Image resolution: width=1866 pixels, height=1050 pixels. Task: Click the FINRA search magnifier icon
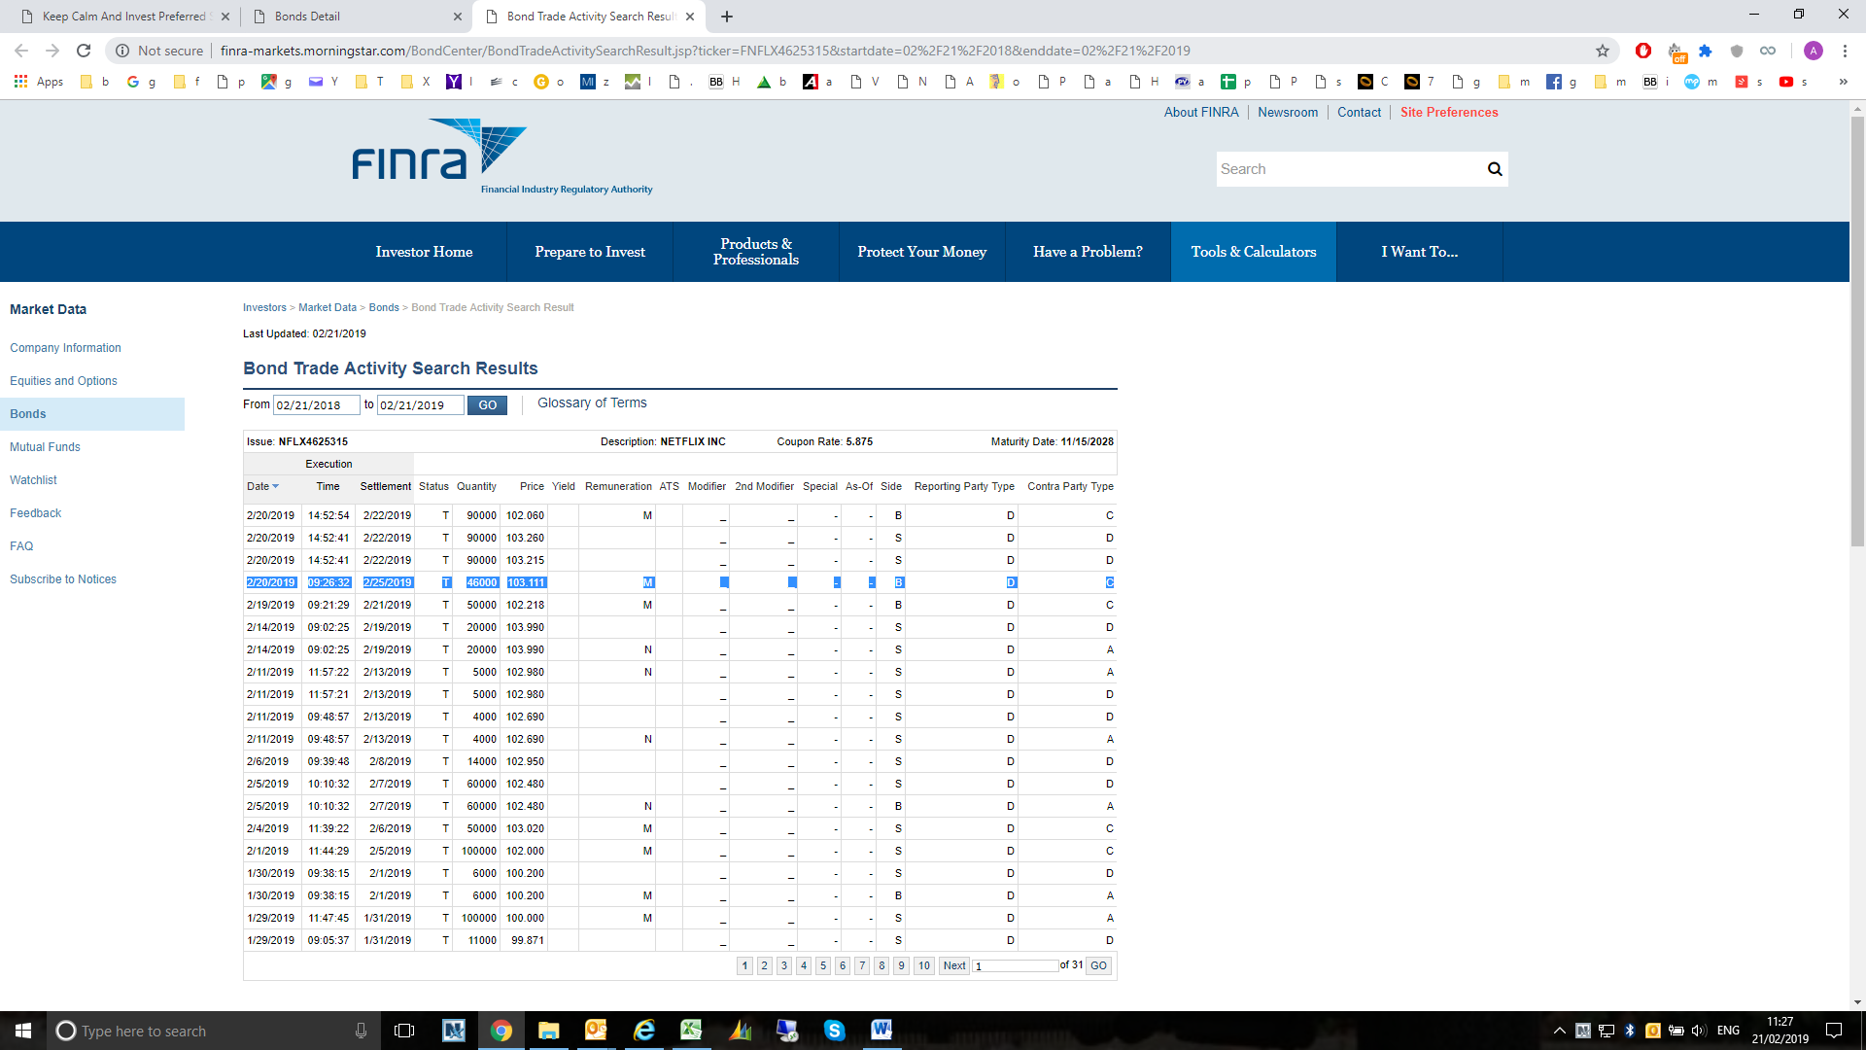click(x=1495, y=169)
